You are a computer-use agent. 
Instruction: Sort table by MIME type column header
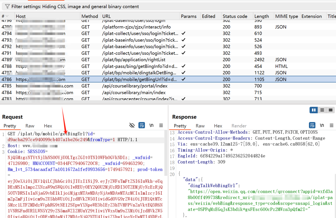[287, 16]
